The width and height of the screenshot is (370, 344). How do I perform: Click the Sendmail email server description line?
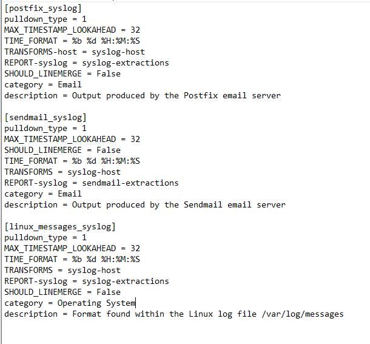click(145, 205)
